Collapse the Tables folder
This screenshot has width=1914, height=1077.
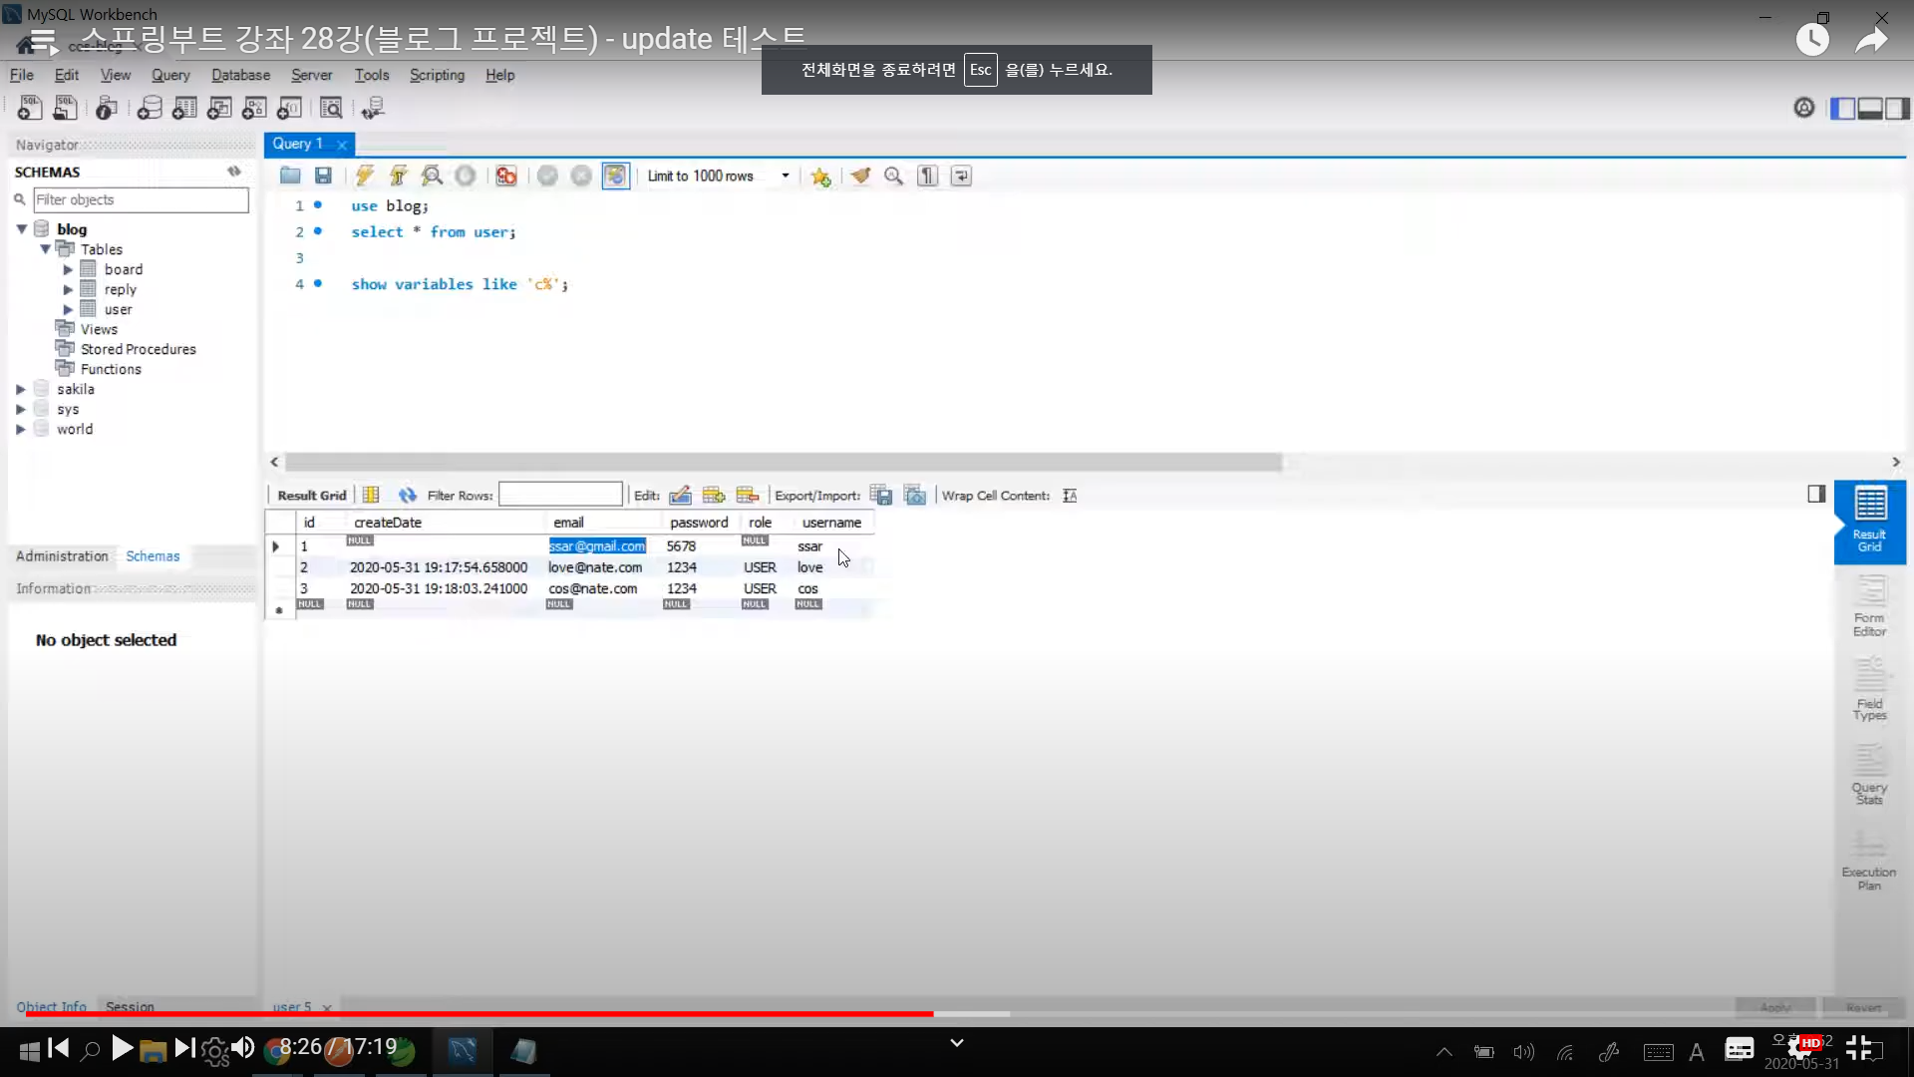[45, 249]
